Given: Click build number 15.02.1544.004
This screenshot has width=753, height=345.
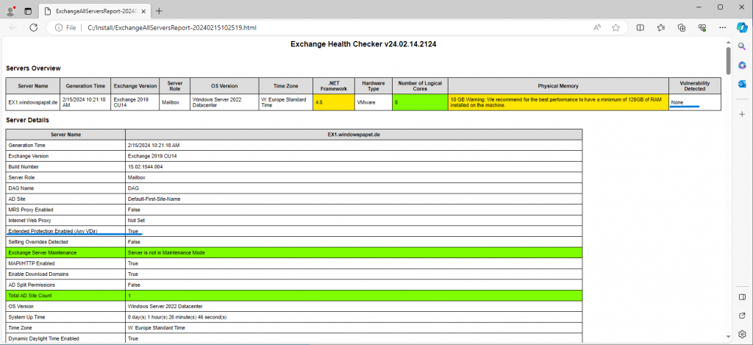Looking at the screenshot, I should [144, 167].
